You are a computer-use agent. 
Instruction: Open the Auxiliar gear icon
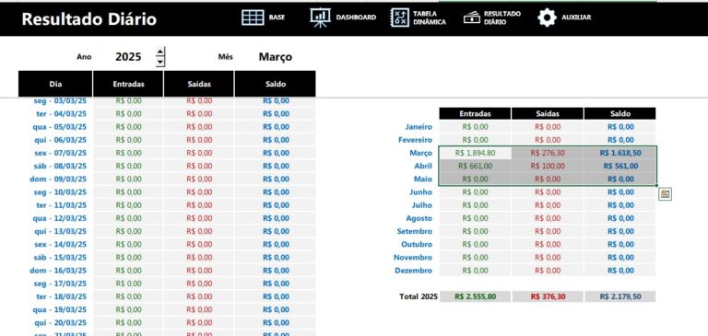547,17
